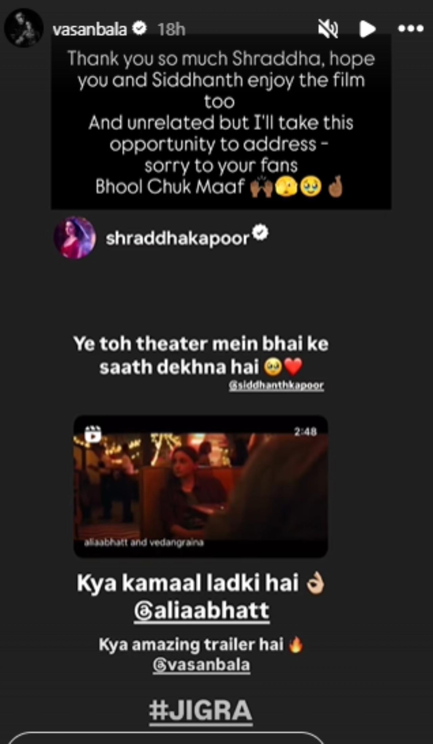This screenshot has width=433, height=744.
Task: Open @siddhanthkapoor mention
Action: (276, 386)
